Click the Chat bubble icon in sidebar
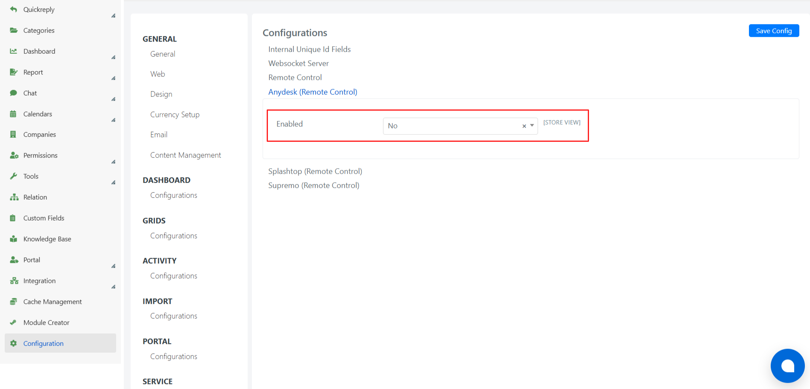Screen dimensions: 810x389 click(x=14, y=93)
